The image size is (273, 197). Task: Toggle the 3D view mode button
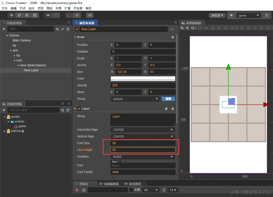tap(90, 15)
